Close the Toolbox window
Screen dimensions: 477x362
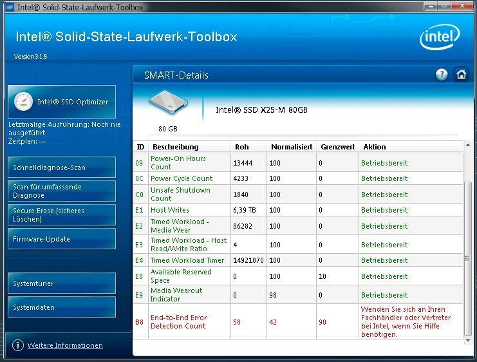tap(462, 6)
